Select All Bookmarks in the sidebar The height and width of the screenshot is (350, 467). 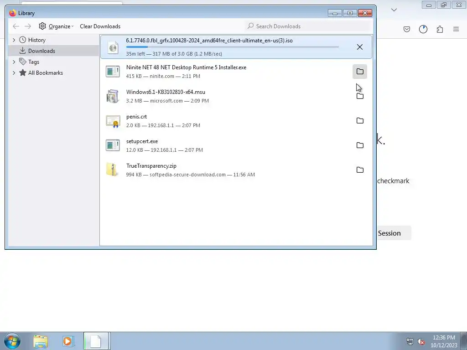pyautogui.click(x=46, y=73)
